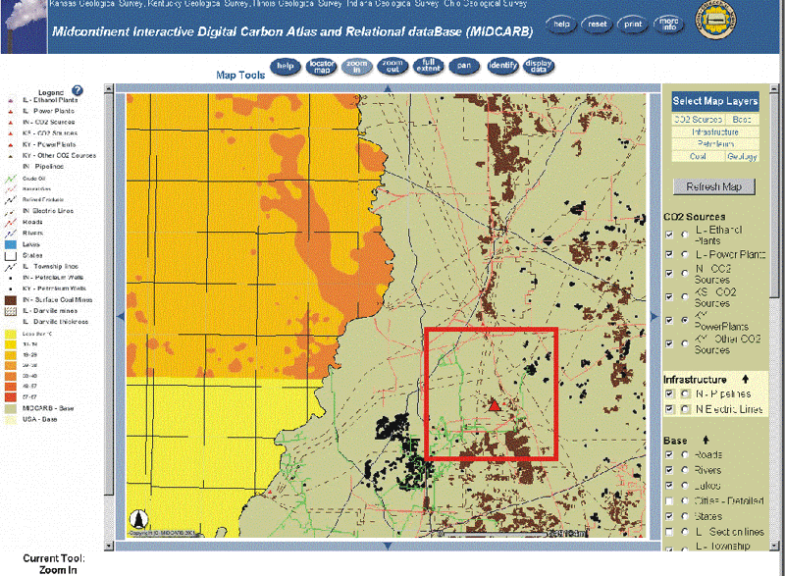This screenshot has width=785, height=576.
Task: Click the 'Crude Oil' legend entry
Action: (x=34, y=179)
